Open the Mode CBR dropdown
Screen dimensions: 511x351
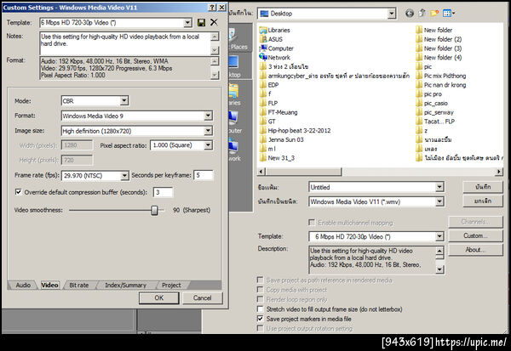click(123, 101)
